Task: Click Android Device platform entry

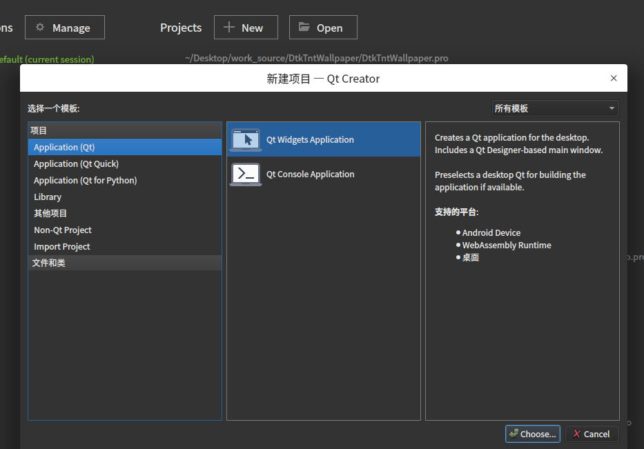Action: [x=491, y=232]
